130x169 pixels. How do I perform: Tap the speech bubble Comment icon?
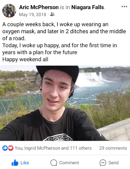[x=54, y=163]
